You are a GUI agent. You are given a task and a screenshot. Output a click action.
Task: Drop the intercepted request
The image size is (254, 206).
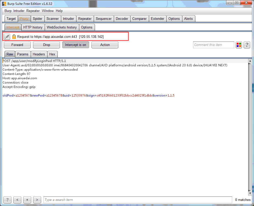[46, 45]
